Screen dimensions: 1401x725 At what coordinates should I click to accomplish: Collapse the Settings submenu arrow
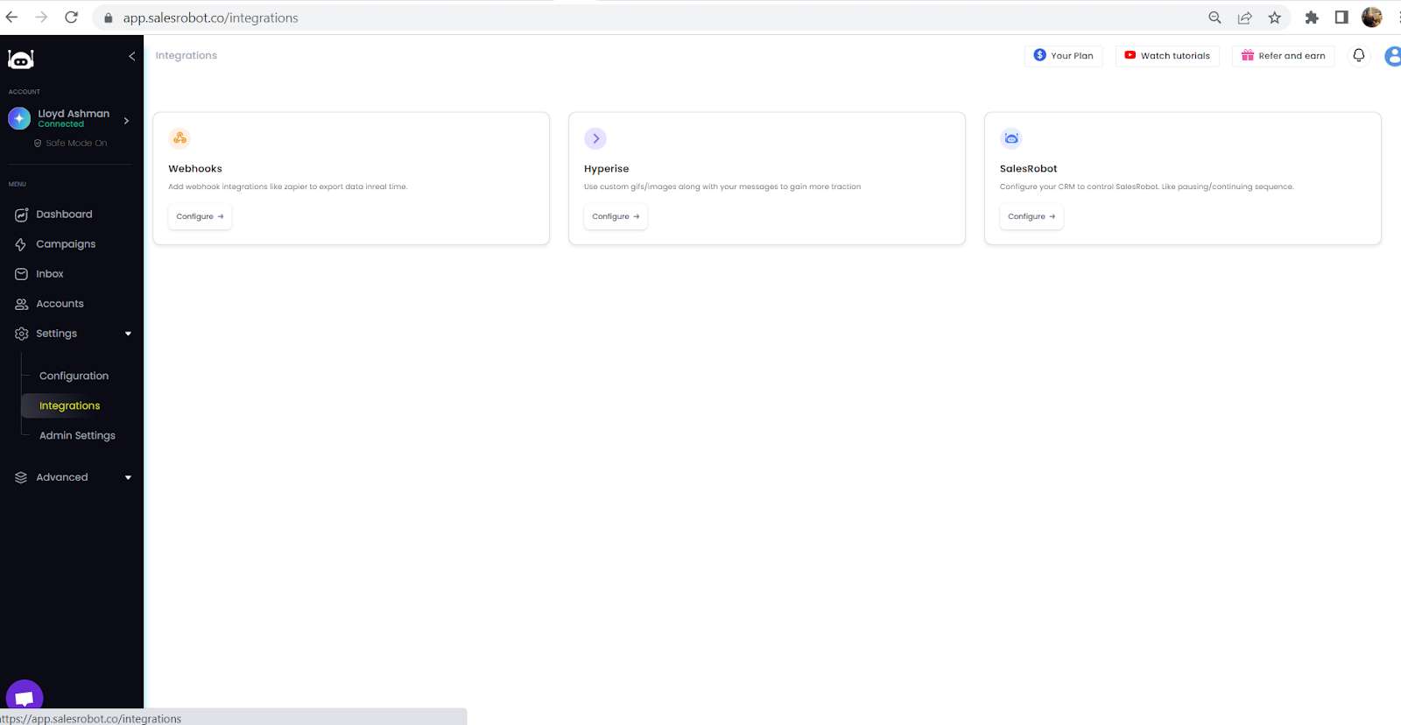point(128,334)
